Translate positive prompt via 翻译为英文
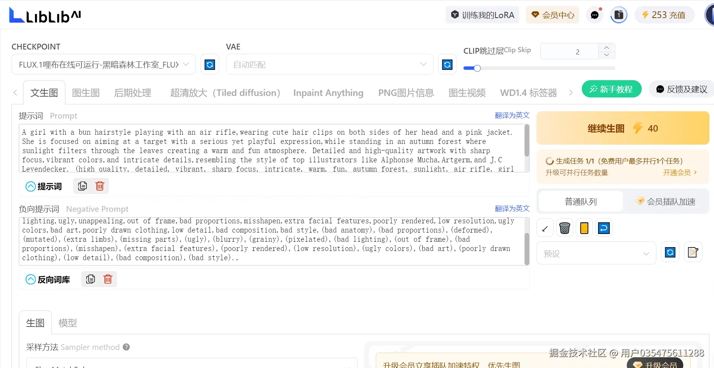 pos(512,115)
